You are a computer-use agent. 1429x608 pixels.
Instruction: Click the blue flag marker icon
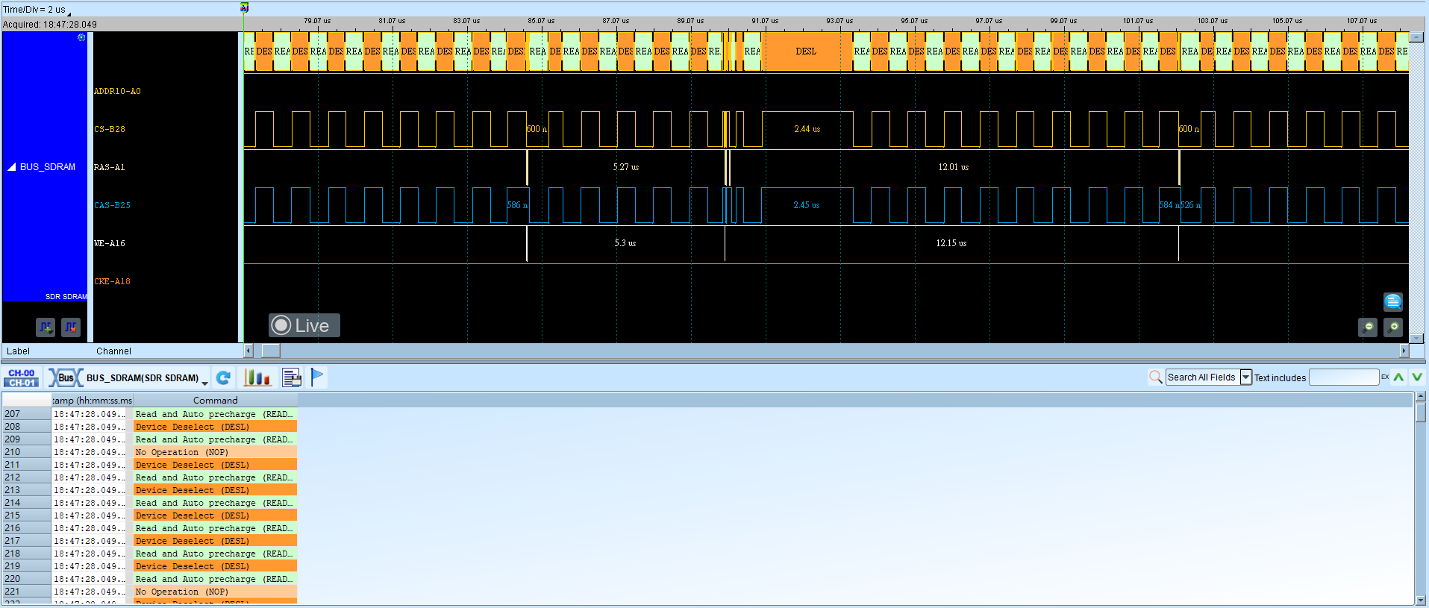point(317,377)
